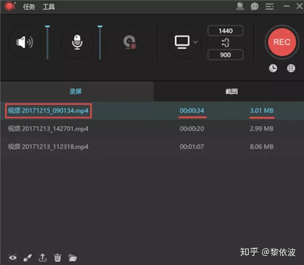Adjust the system sound volume slider
The image size is (304, 265).
tap(48, 42)
